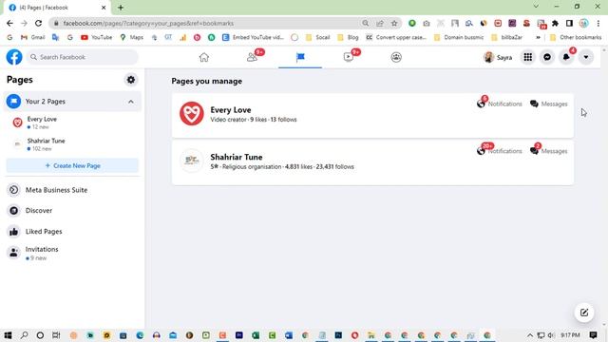608x342 pixels.
Task: Go back with browser back arrow
Action: pos(9,23)
